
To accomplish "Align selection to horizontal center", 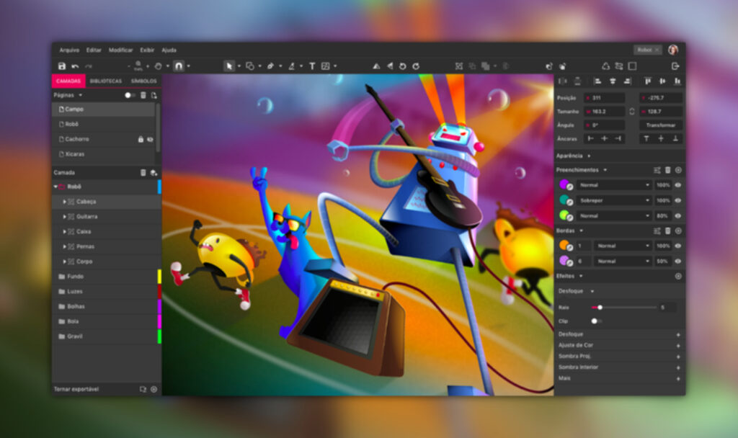I will tap(613, 81).
